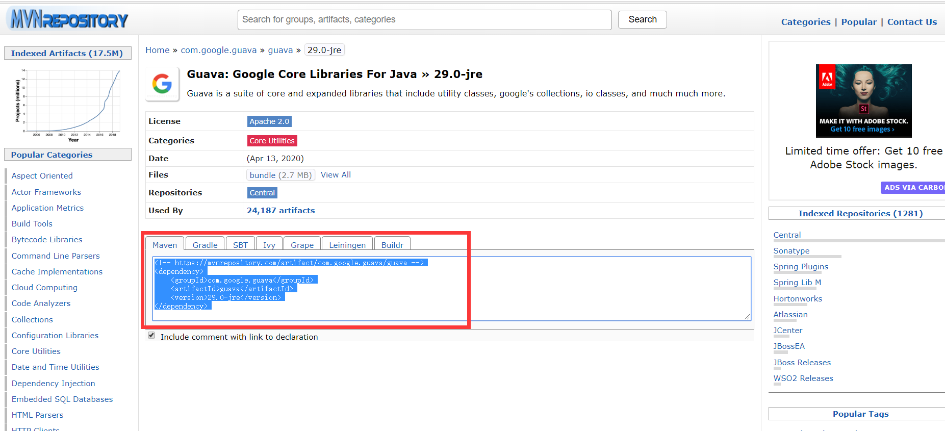The width and height of the screenshot is (945, 431).
Task: Open Popular Categories heading link
Action: click(52, 155)
